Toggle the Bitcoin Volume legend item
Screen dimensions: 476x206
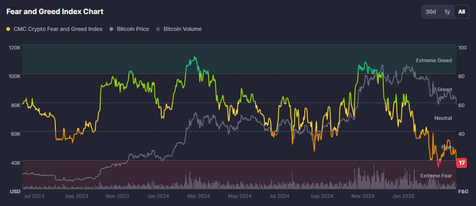[x=182, y=29]
